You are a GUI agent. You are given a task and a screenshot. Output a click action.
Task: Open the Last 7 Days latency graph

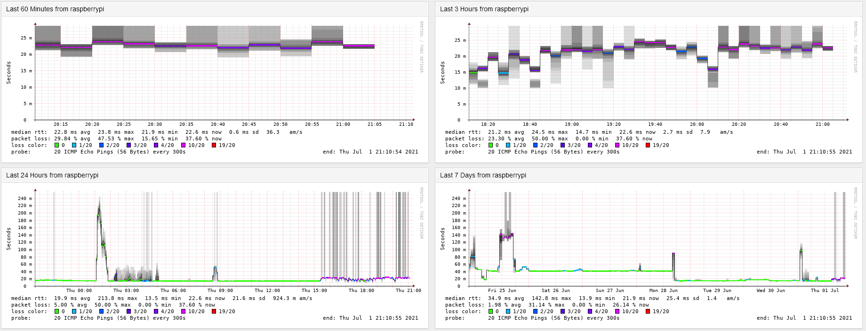point(658,239)
